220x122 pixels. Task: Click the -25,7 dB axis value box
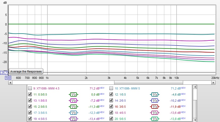click(4, 73)
